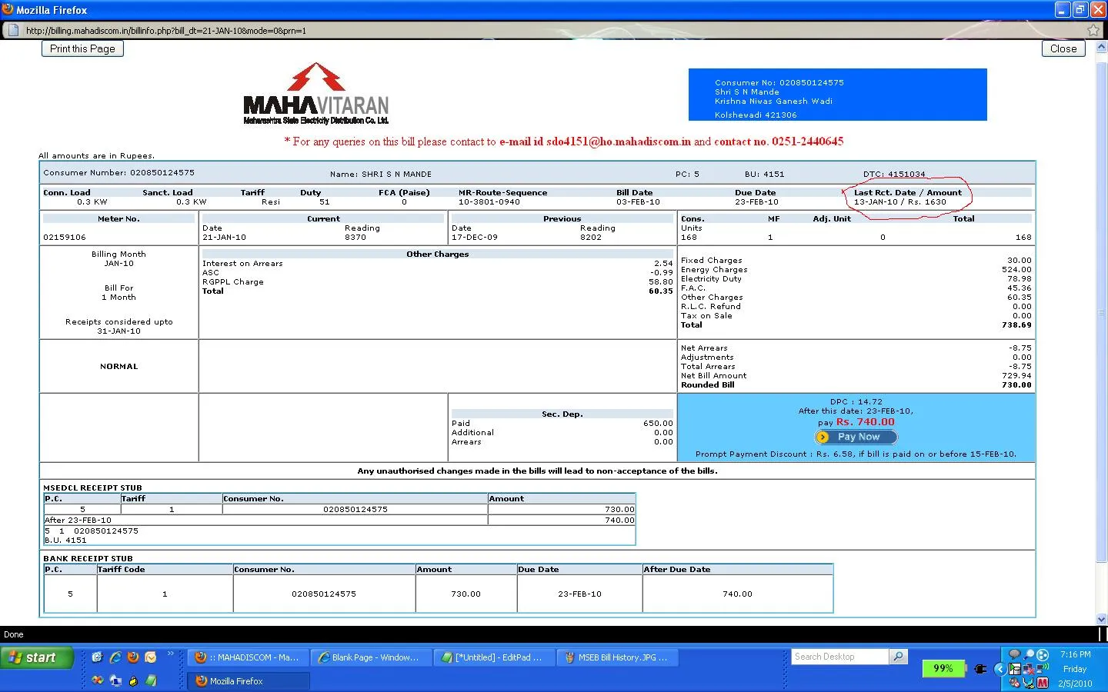Screen dimensions: 1108x692
Task: Switch to MSEB Bill History.JPG window
Action: [617, 657]
